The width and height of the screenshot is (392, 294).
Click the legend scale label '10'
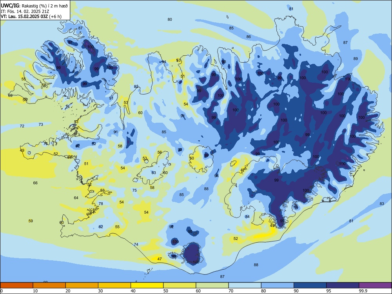point(35,291)
